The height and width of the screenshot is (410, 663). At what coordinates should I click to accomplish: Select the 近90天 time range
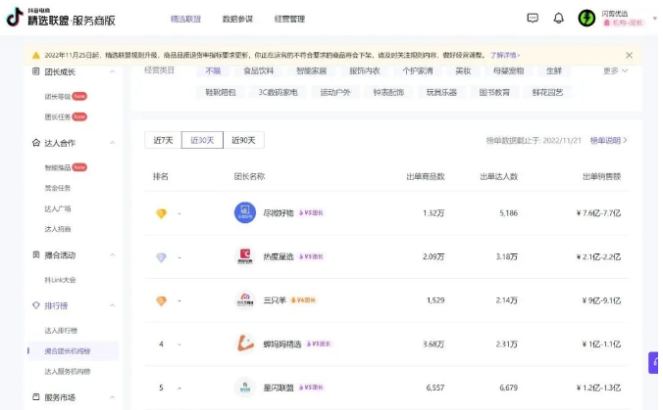click(x=243, y=140)
